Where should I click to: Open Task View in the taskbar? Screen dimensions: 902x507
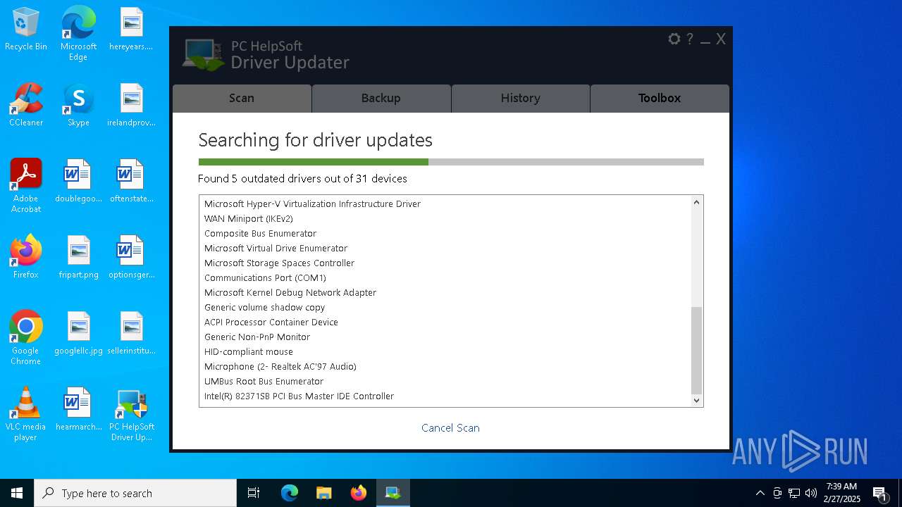[x=254, y=493]
